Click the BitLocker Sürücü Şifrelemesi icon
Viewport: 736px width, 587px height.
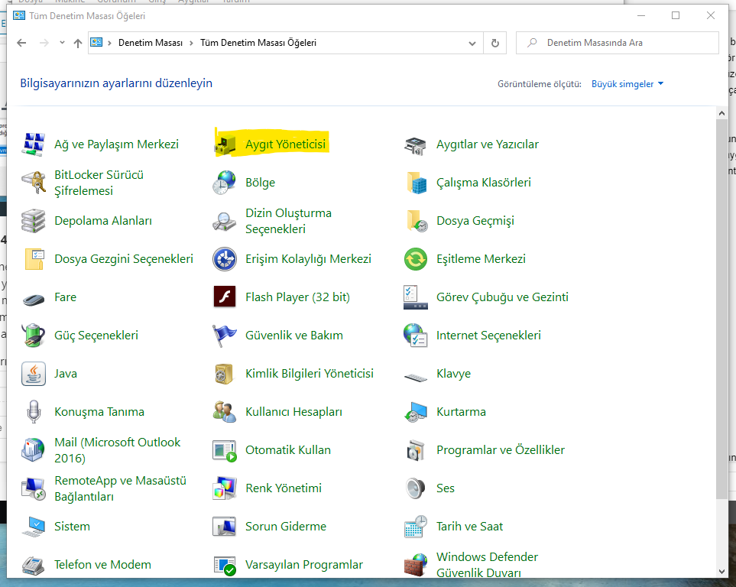click(x=34, y=182)
